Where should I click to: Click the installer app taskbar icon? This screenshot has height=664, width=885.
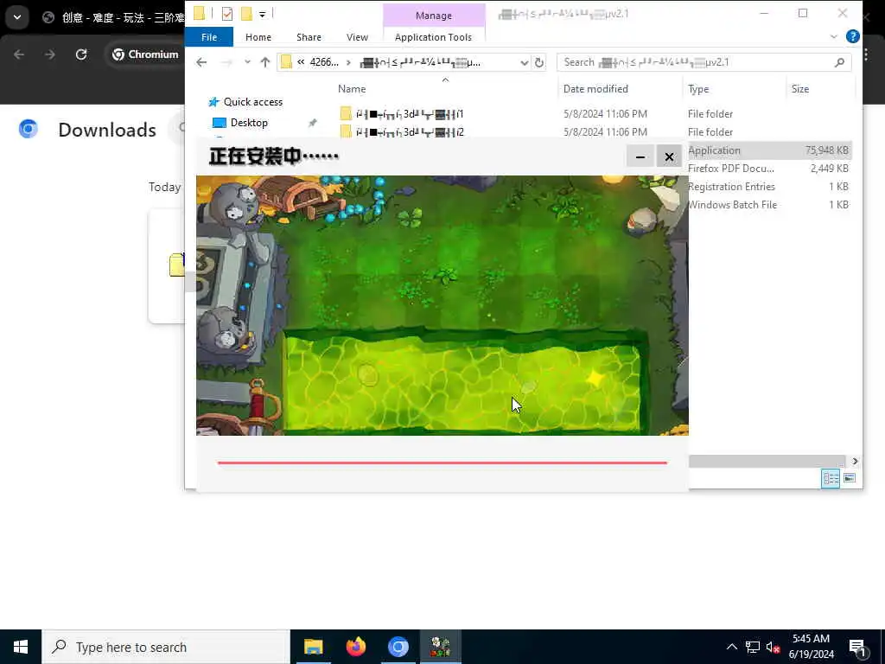point(440,647)
